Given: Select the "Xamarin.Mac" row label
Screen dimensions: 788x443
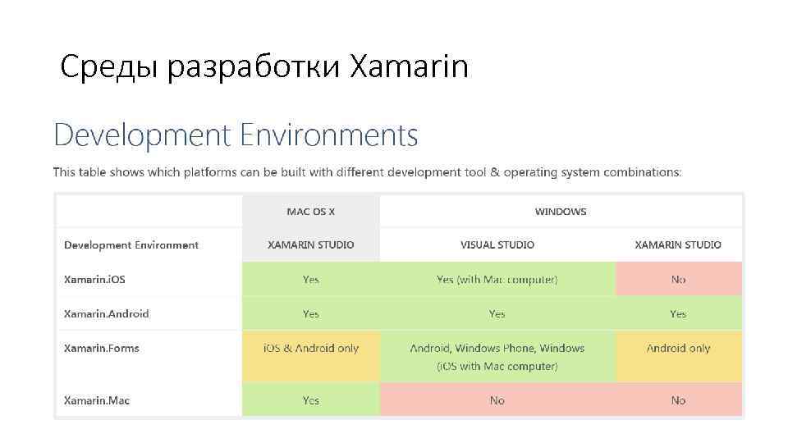Looking at the screenshot, I should [x=97, y=400].
